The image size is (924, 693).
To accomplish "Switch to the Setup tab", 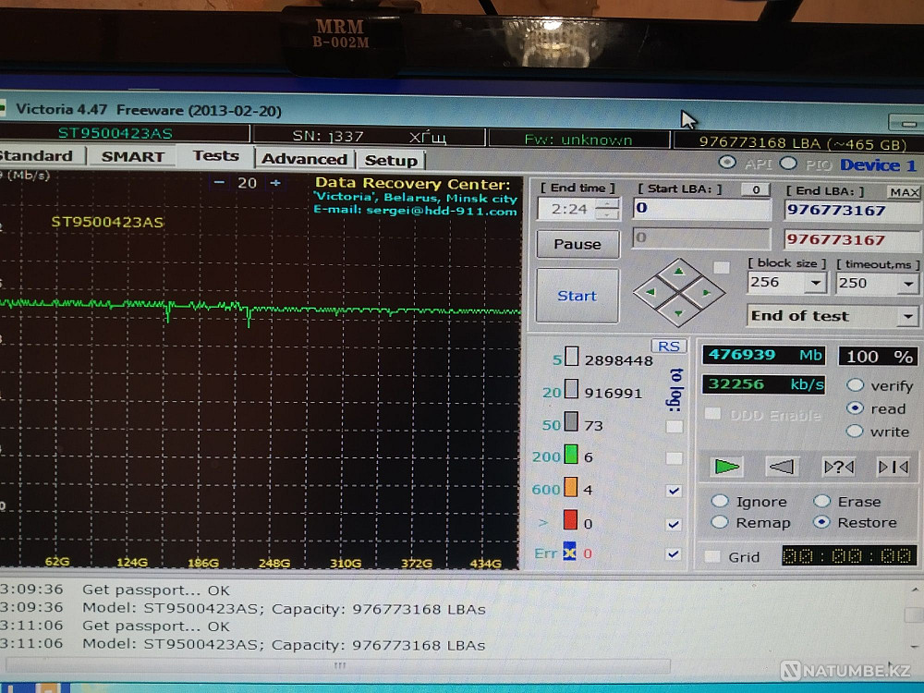I will (x=391, y=160).
